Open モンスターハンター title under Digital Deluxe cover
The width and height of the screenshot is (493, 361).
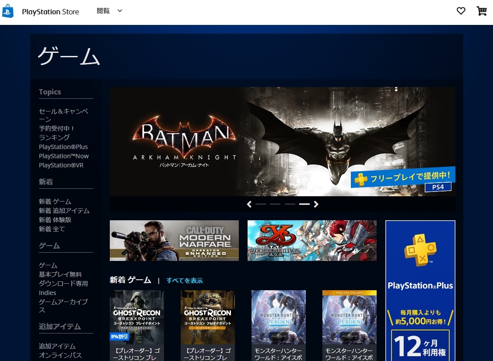[x=350, y=354]
